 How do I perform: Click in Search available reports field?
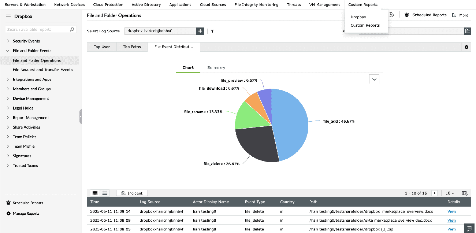[38, 29]
